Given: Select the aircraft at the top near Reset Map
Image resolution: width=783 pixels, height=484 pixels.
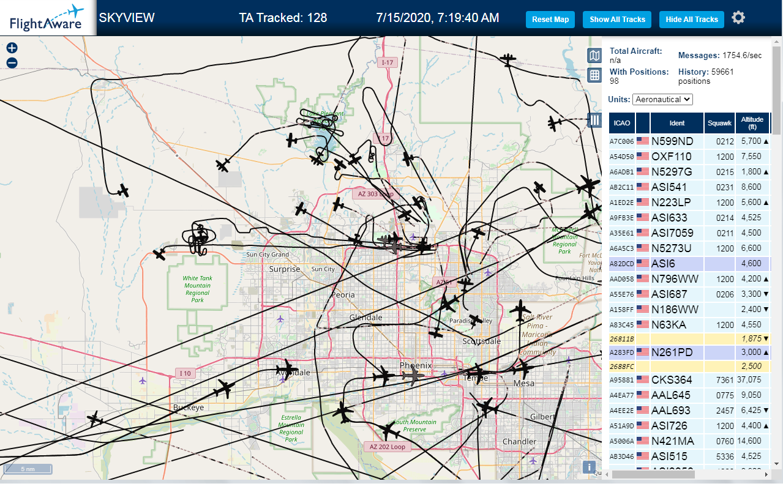Looking at the screenshot, I should click(508, 59).
